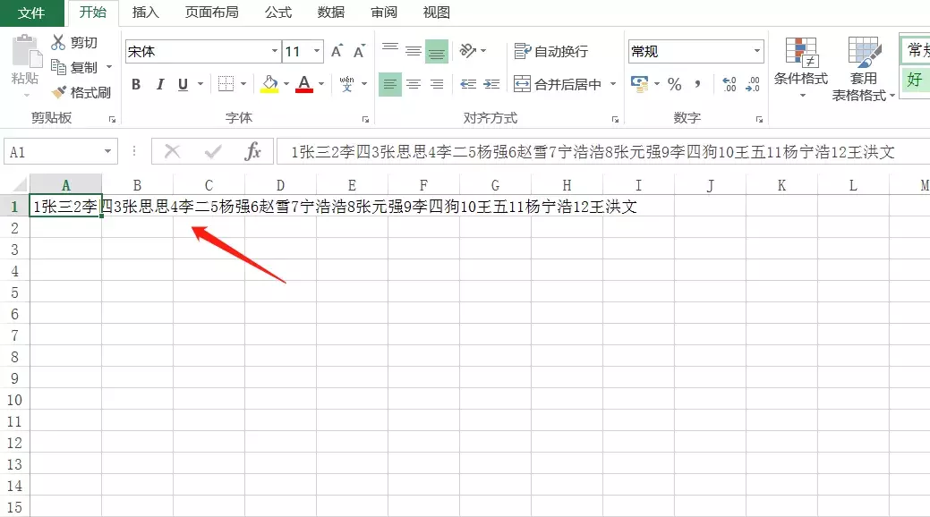
Task: Toggle center horizontal alignment
Action: coord(414,84)
